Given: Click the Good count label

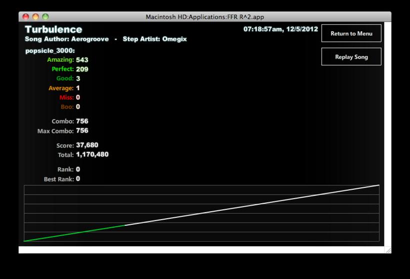Looking at the screenshot, I should 65,78.
